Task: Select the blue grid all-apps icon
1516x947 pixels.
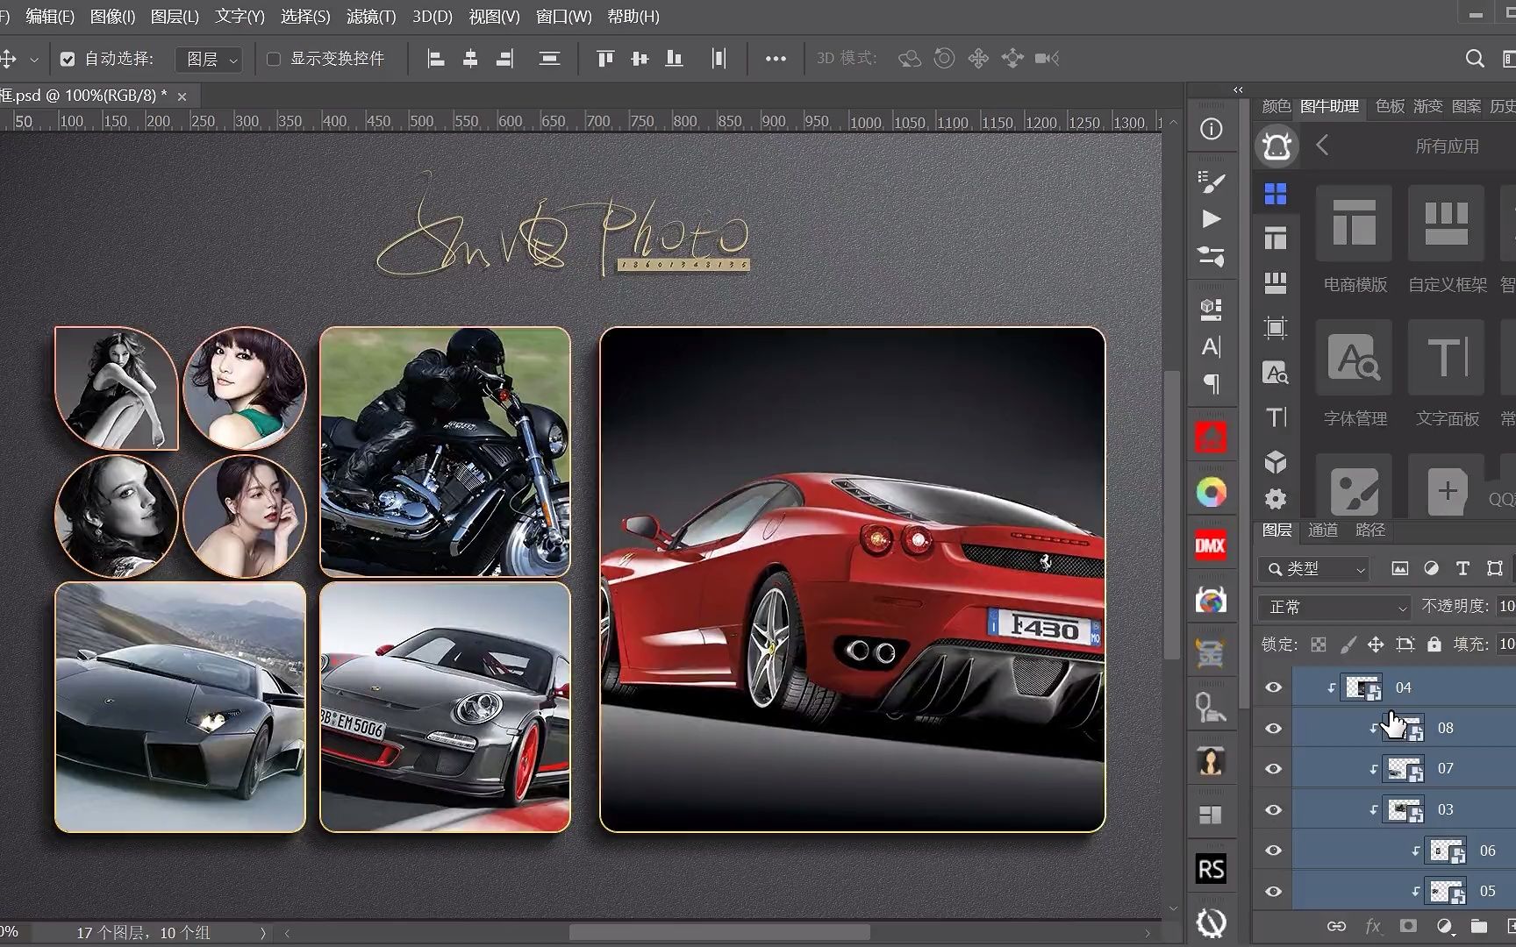Action: pos(1276,194)
